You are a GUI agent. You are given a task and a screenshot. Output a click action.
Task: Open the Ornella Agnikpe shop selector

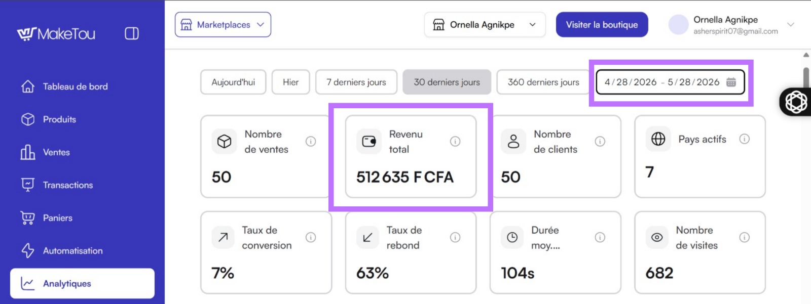pyautogui.click(x=485, y=25)
